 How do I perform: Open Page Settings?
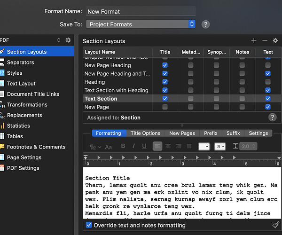pyautogui.click(x=24, y=157)
